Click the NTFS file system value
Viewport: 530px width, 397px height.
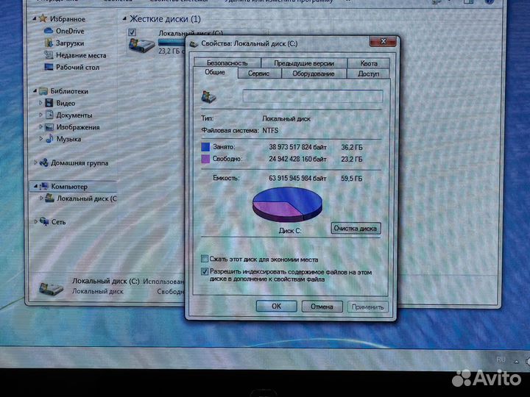coord(270,130)
